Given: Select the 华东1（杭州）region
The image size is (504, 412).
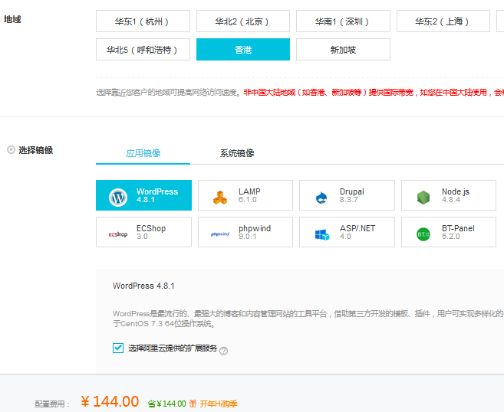Looking at the screenshot, I should (143, 21).
